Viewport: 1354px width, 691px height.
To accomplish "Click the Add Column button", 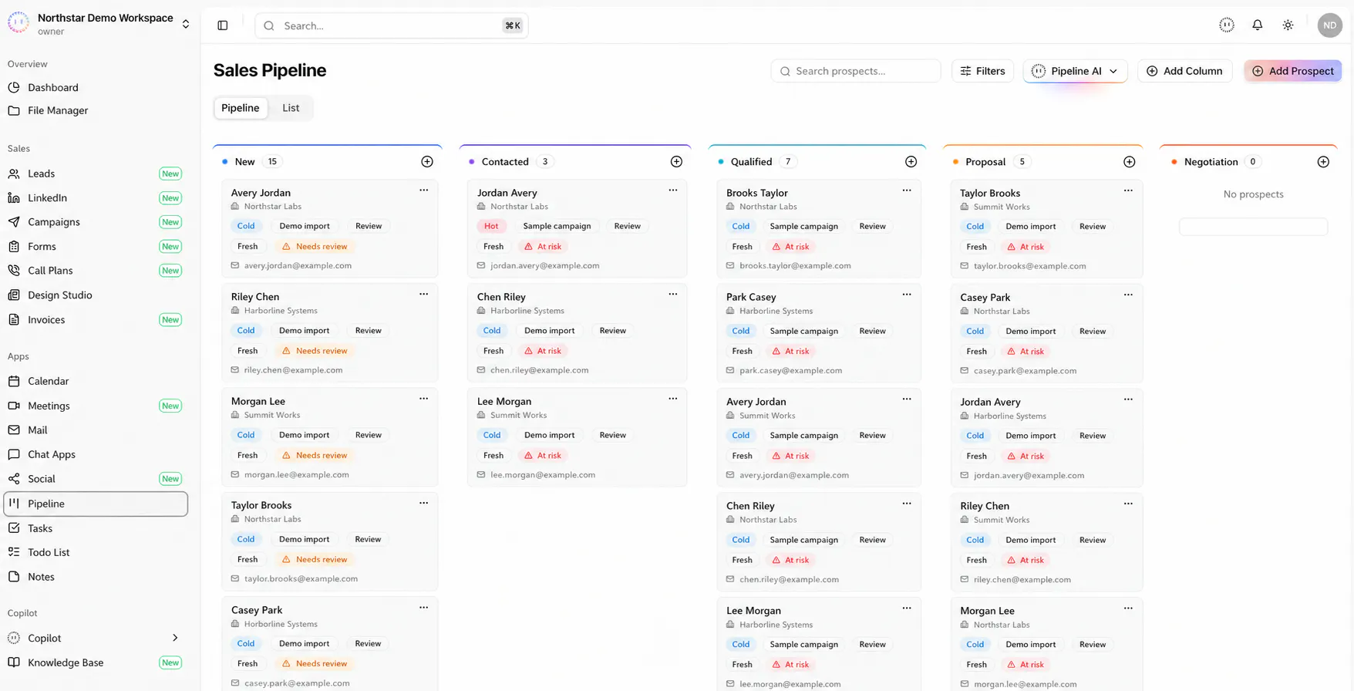I will click(1184, 71).
